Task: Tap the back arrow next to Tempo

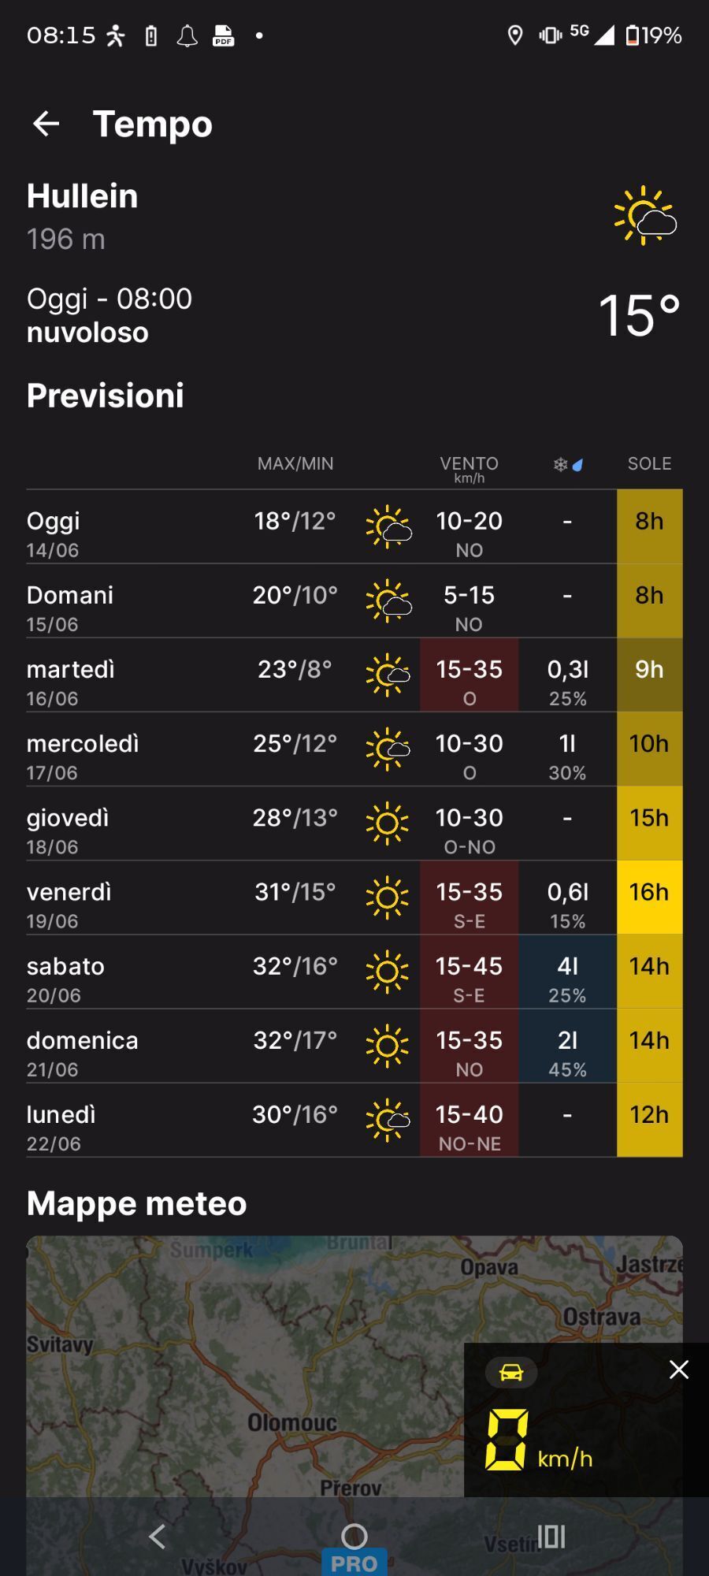Action: [46, 124]
